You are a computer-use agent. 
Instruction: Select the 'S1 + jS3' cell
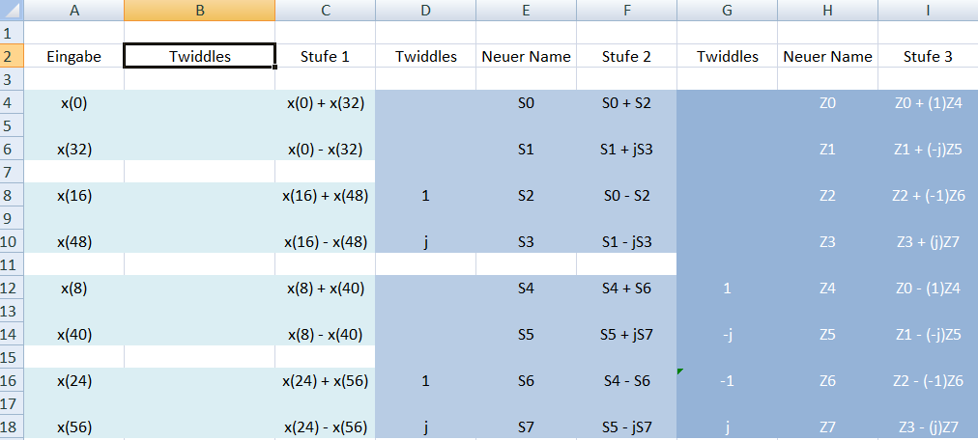point(626,150)
